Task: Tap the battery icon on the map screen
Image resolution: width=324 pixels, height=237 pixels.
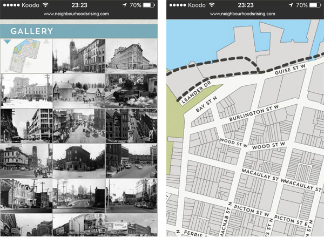Action: click(315, 5)
